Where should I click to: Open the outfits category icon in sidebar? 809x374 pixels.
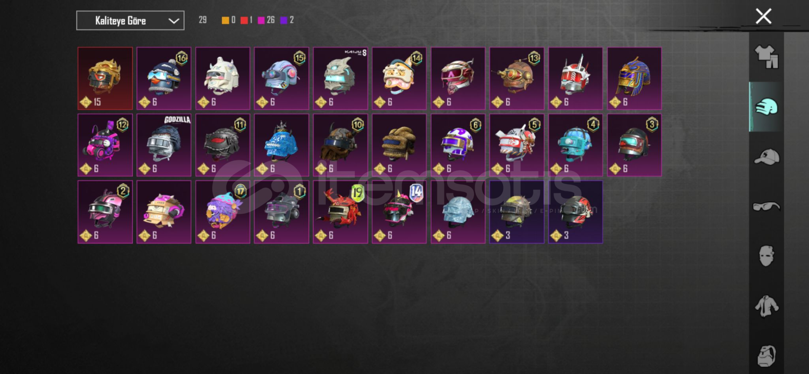[766, 57]
